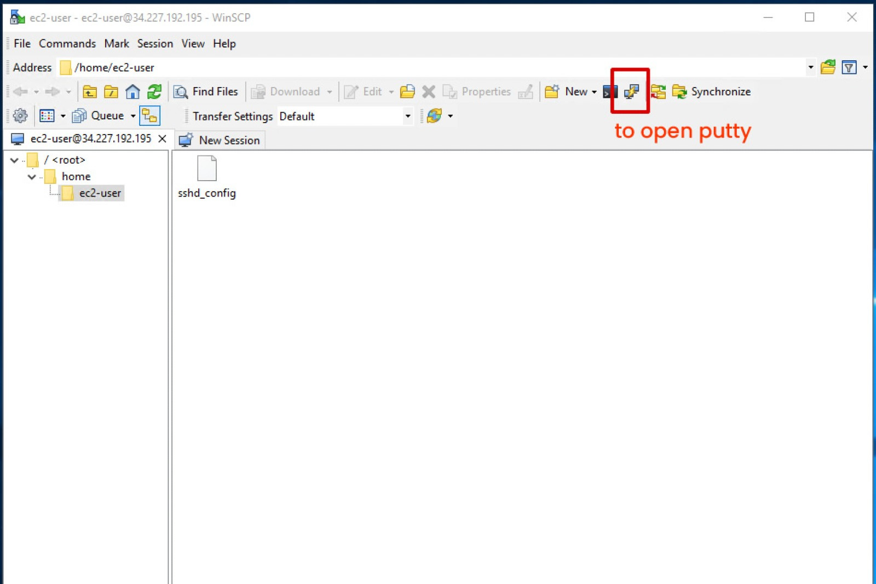Click the globe transfer icon

(434, 116)
